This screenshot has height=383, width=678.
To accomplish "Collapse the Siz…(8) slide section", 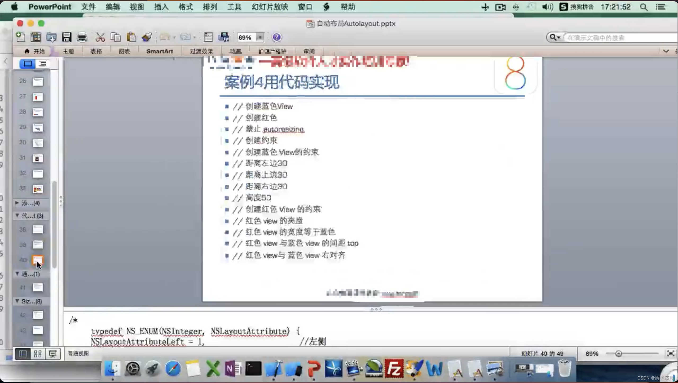I will coord(17,301).
